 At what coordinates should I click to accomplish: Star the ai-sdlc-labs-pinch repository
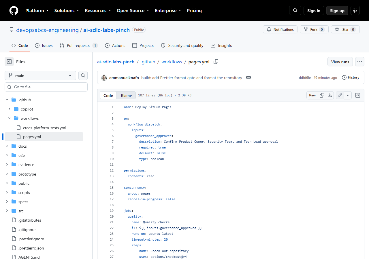click(345, 29)
